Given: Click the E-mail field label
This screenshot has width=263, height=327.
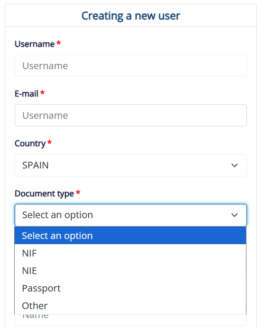Looking at the screenshot, I should (x=27, y=94).
